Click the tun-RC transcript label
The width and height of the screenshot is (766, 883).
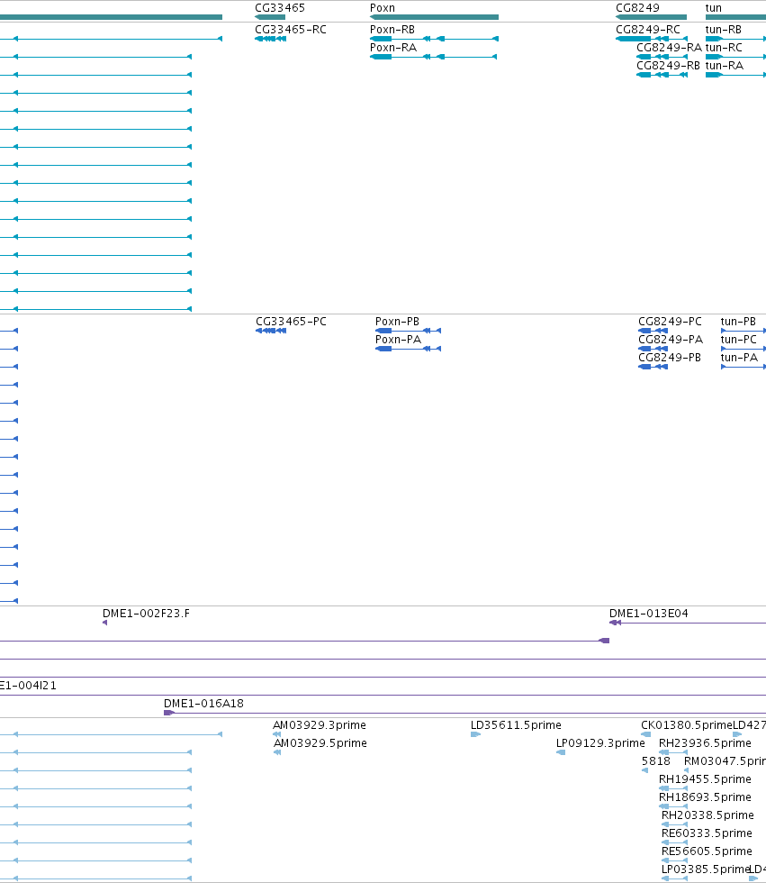point(724,47)
